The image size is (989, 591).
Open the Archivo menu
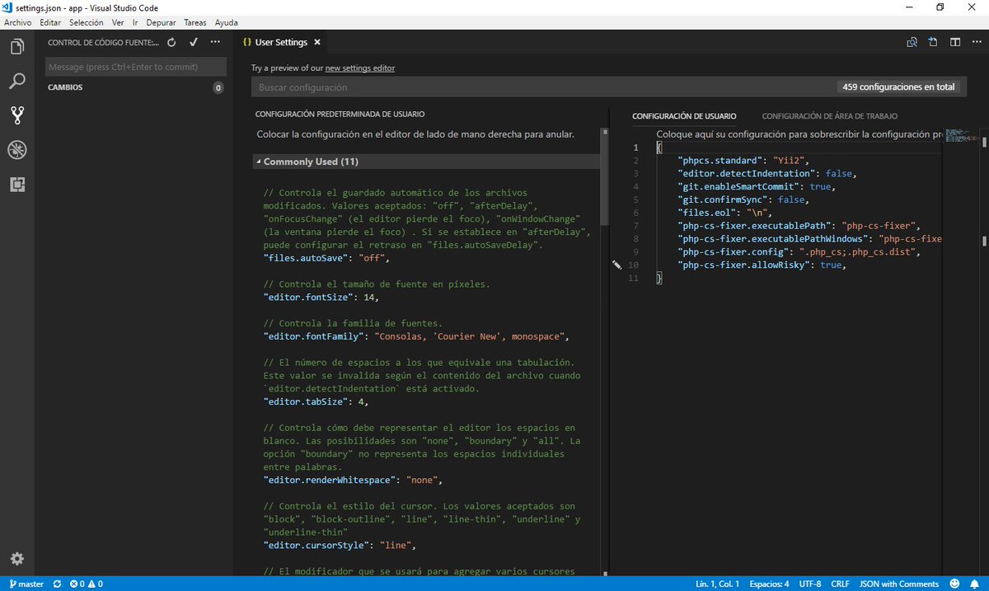click(x=17, y=22)
